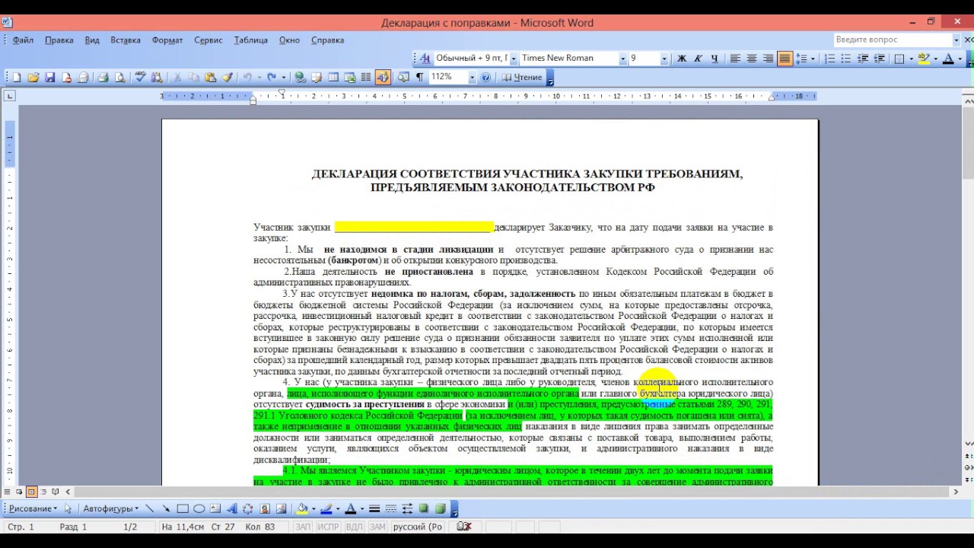Apply a numbered list
Viewport: 974px width, 548px height.
pyautogui.click(x=829, y=59)
